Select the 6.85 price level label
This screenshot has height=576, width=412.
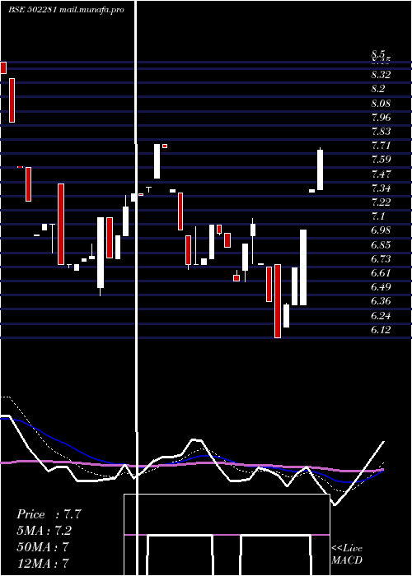381,244
